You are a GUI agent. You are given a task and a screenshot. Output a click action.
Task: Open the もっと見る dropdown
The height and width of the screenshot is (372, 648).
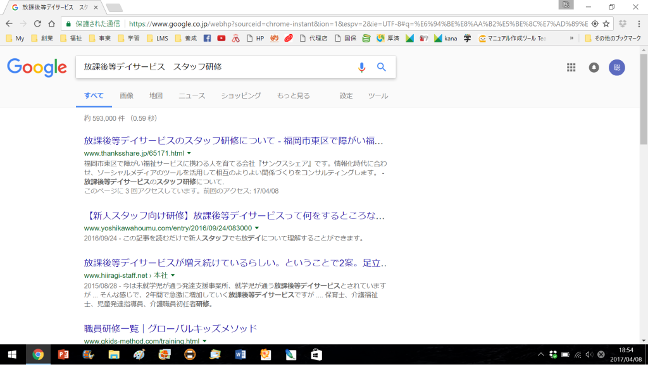click(x=294, y=96)
